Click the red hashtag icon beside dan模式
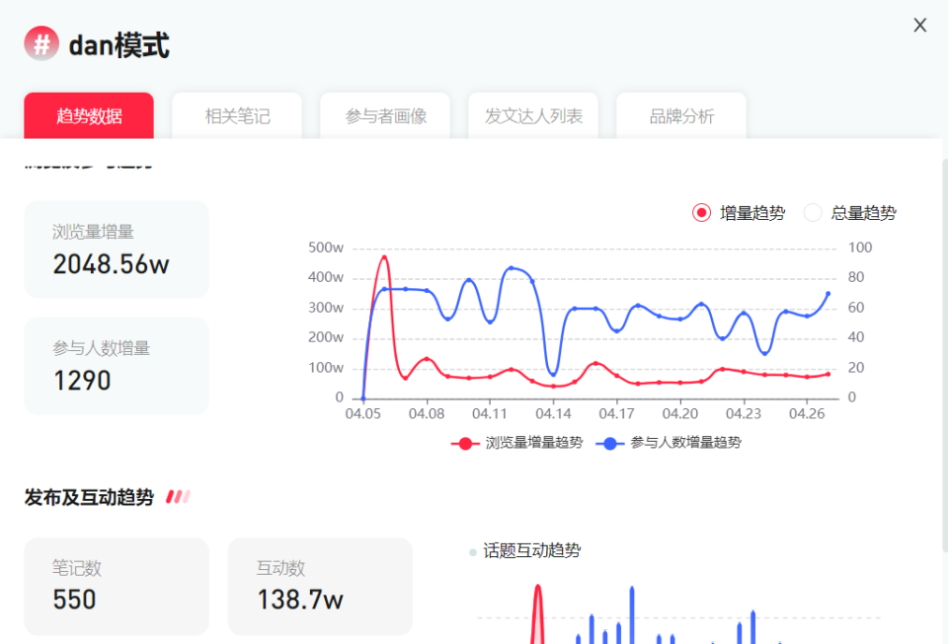Viewport: 948px width, 644px height. click(40, 44)
